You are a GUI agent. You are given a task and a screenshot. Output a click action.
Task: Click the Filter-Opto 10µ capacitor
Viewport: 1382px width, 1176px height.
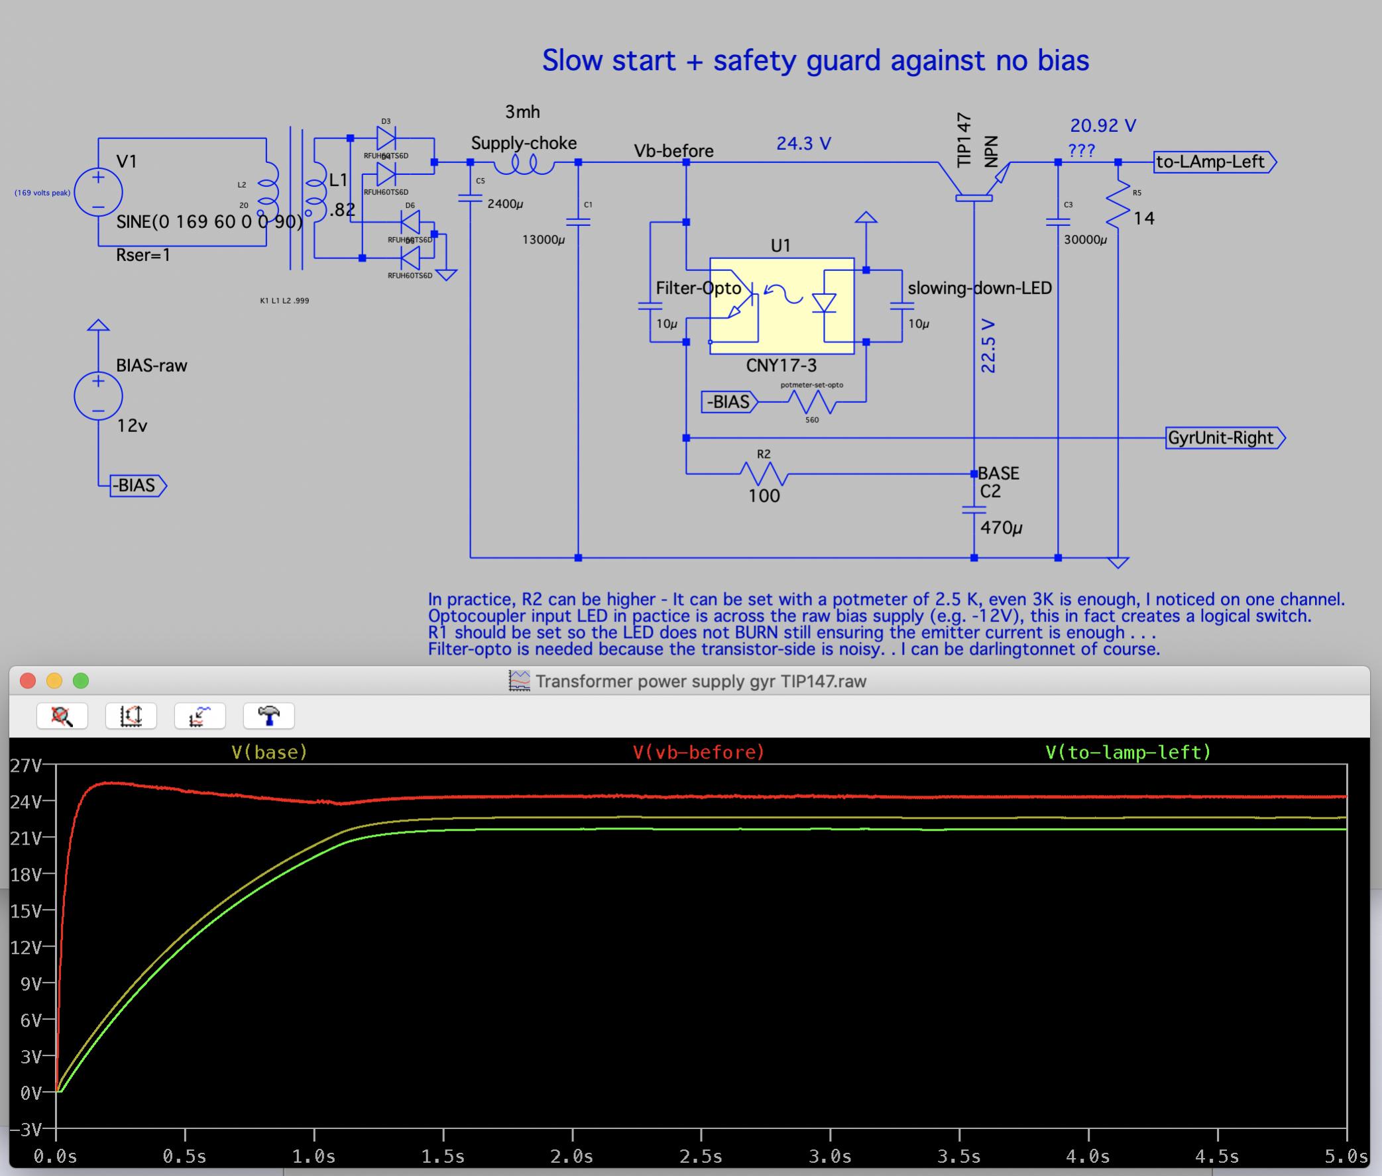click(x=650, y=306)
